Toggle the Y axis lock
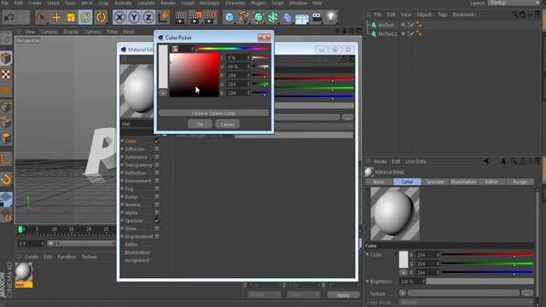 coord(134,17)
